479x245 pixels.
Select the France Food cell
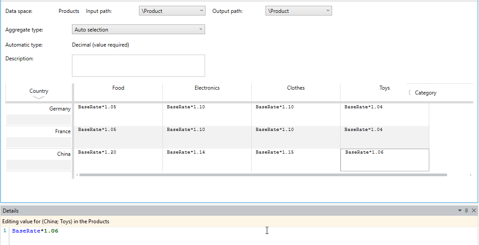(x=118, y=137)
